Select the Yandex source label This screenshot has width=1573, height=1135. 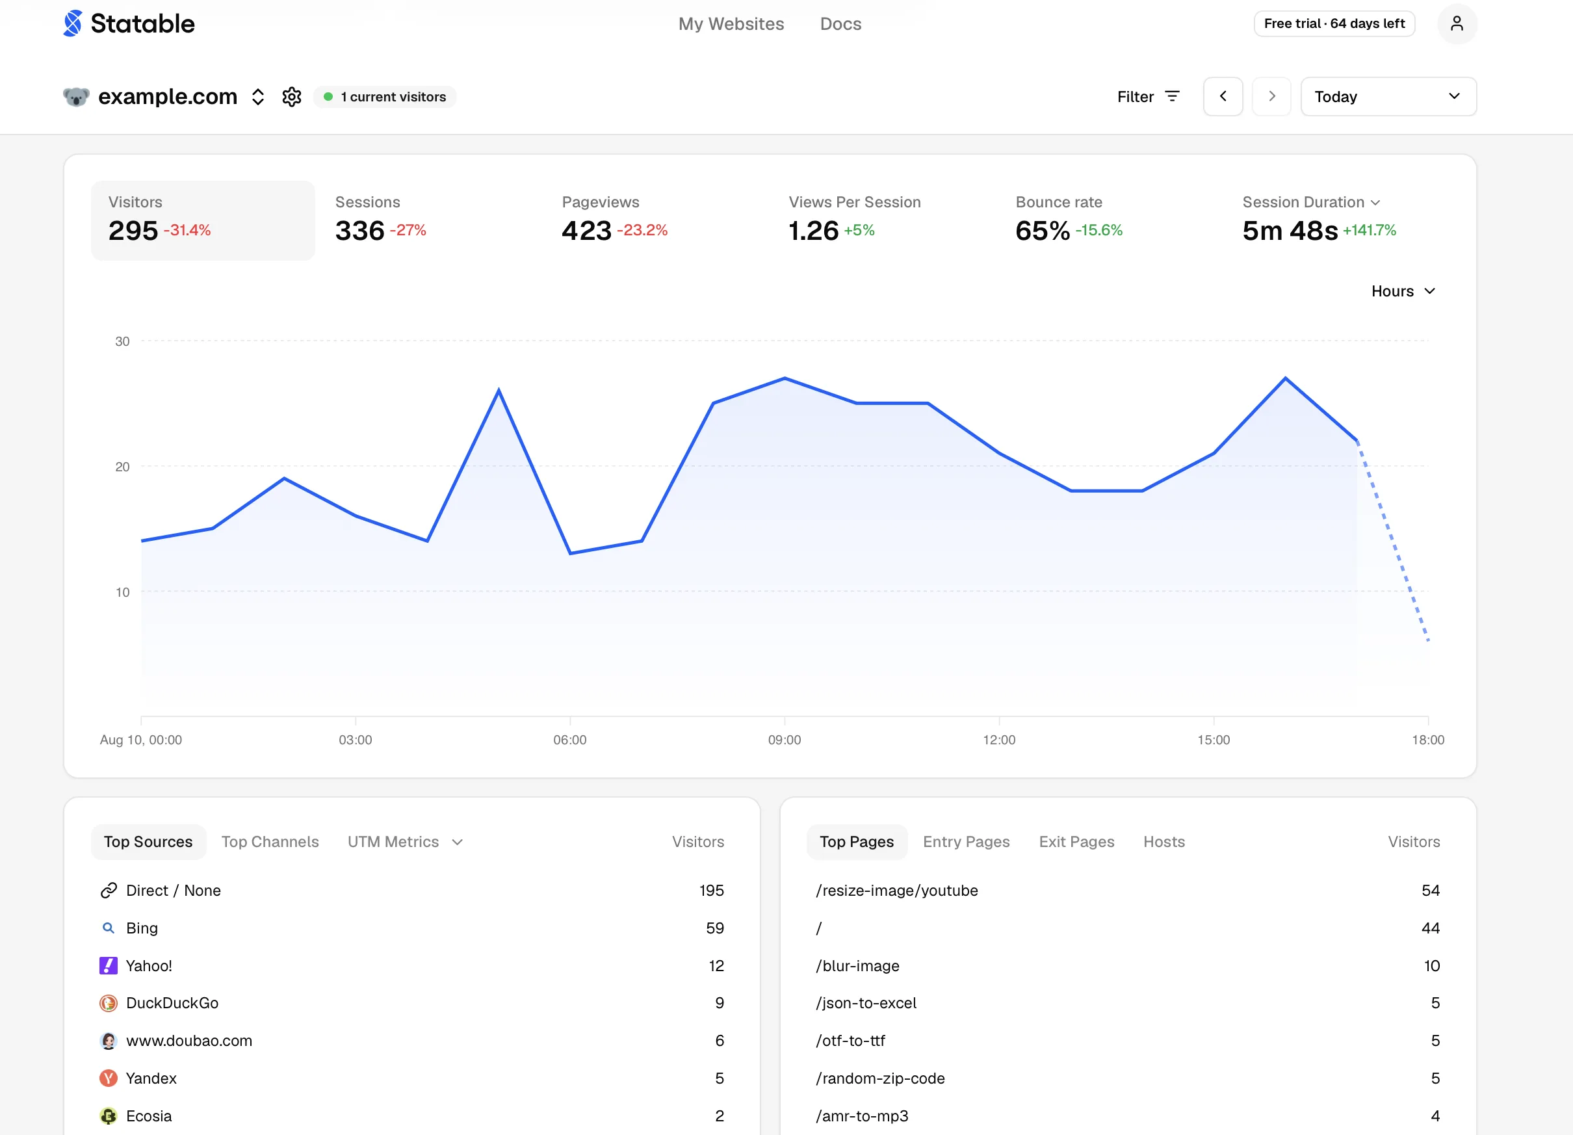tap(151, 1078)
